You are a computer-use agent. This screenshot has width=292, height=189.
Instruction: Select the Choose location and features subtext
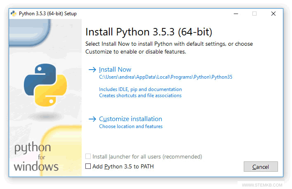tap(131, 126)
